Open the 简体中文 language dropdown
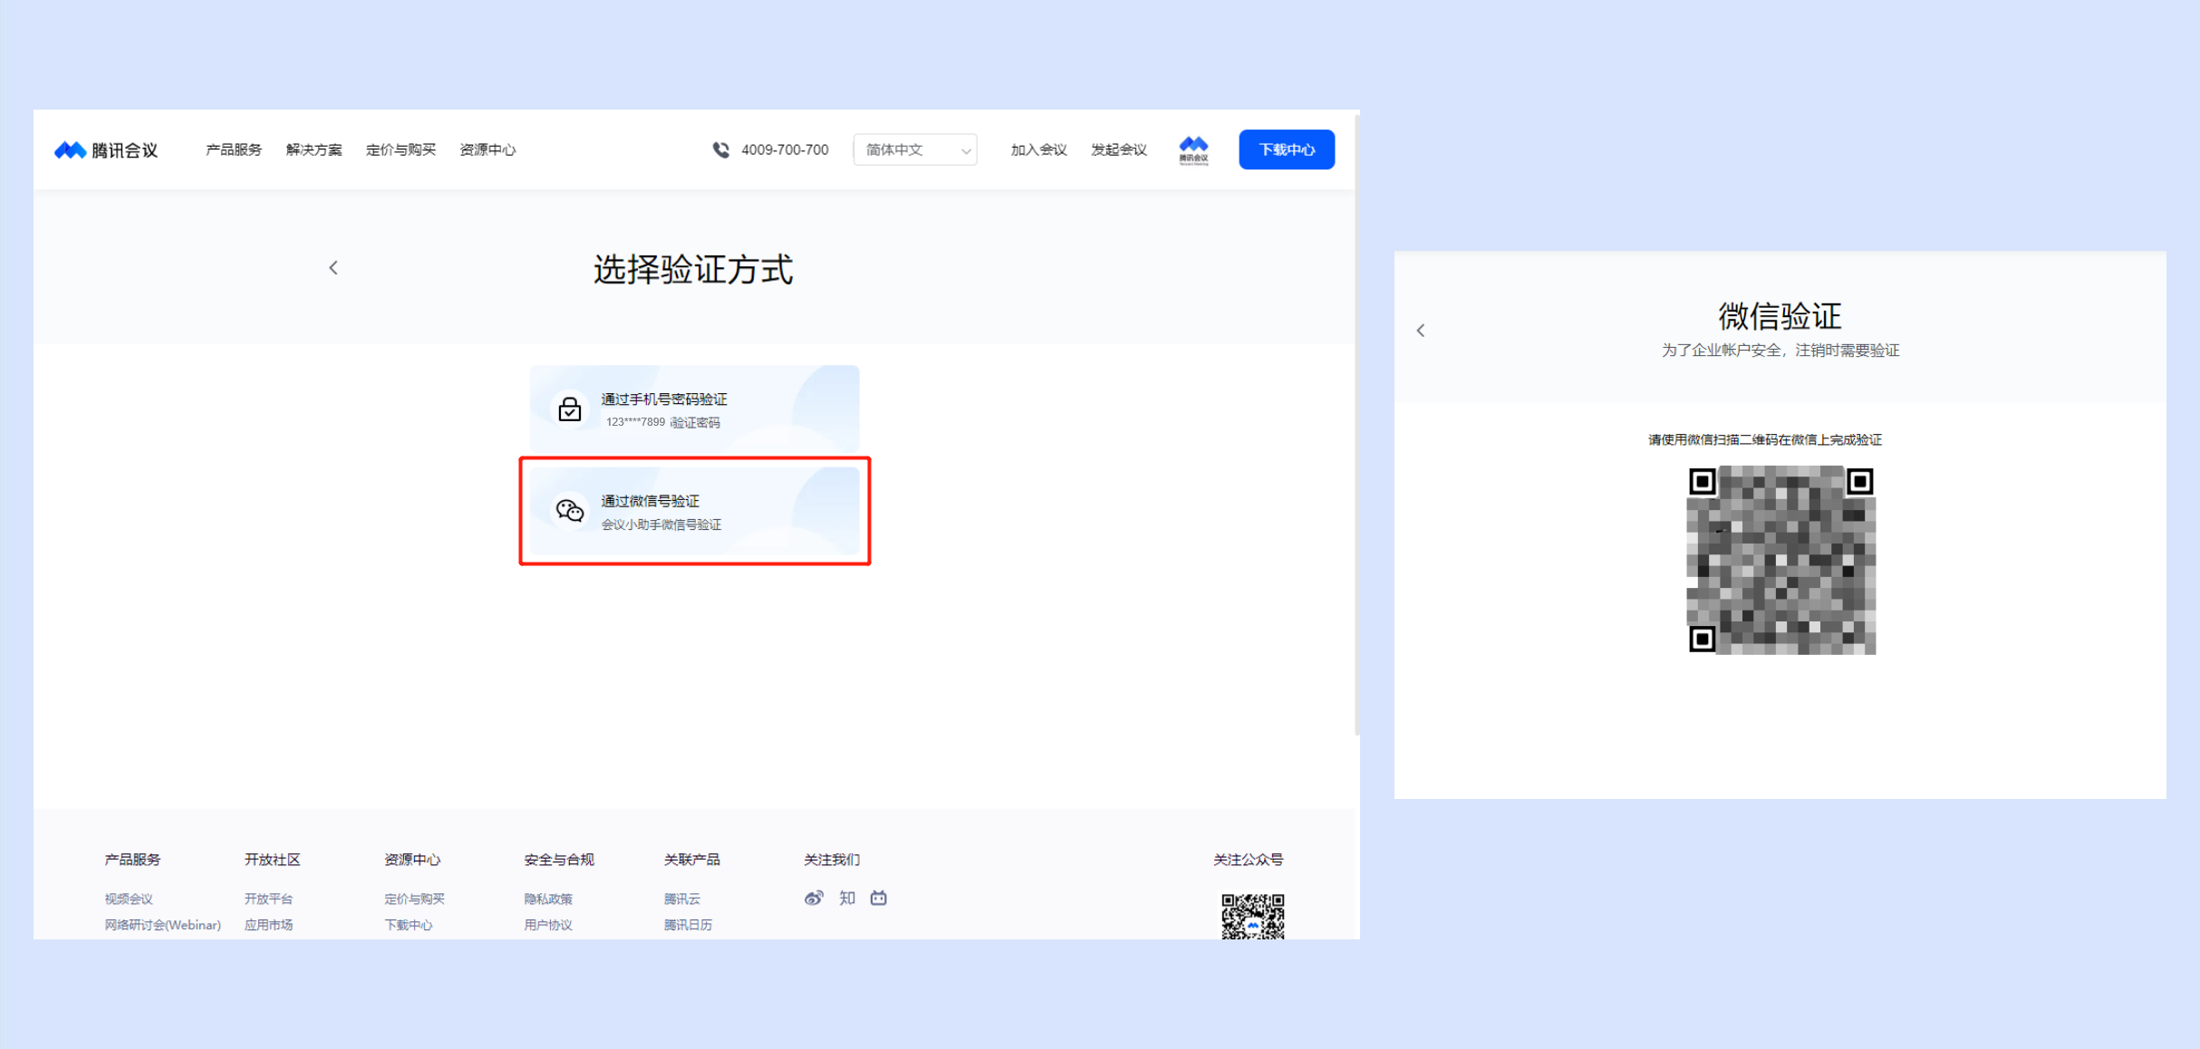This screenshot has width=2200, height=1049. [x=915, y=149]
